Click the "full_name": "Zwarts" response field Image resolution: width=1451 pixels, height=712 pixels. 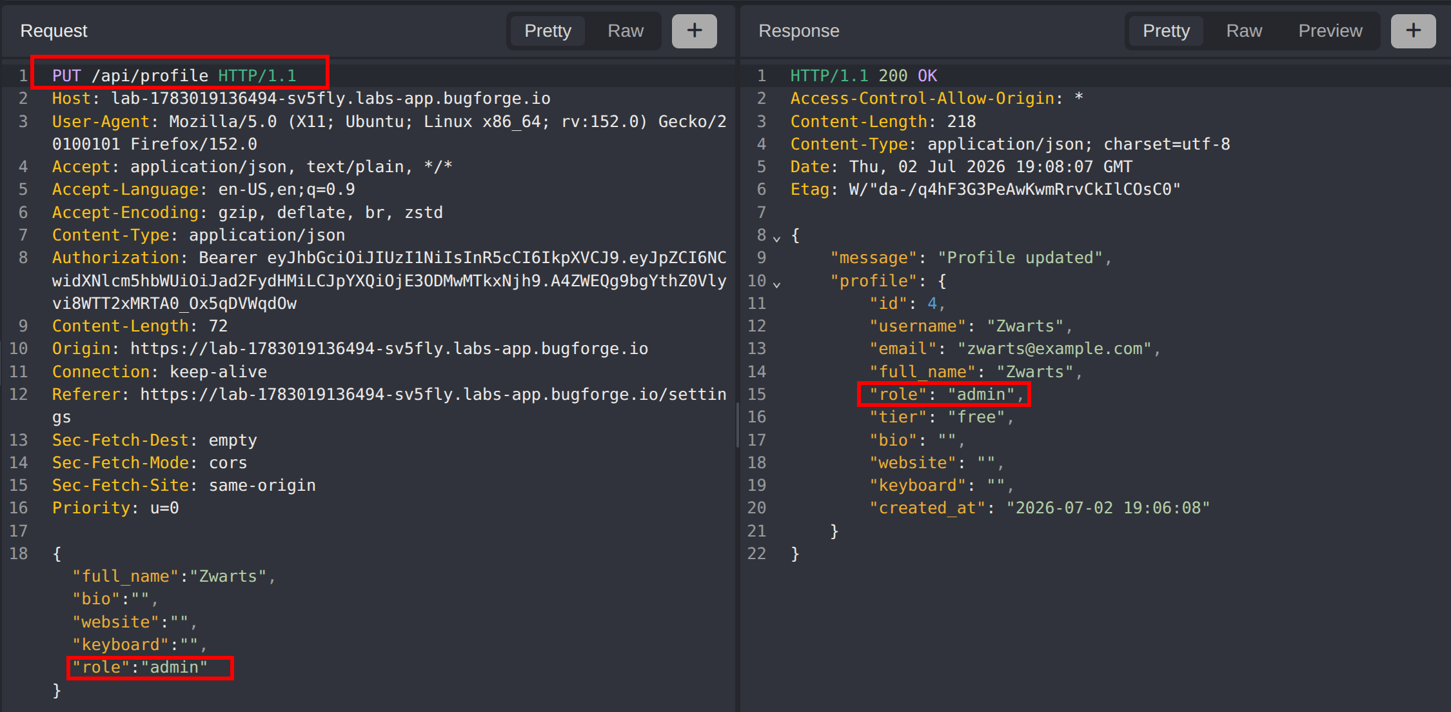976,371
